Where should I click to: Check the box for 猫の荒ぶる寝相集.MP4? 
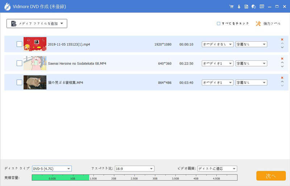click(20, 83)
